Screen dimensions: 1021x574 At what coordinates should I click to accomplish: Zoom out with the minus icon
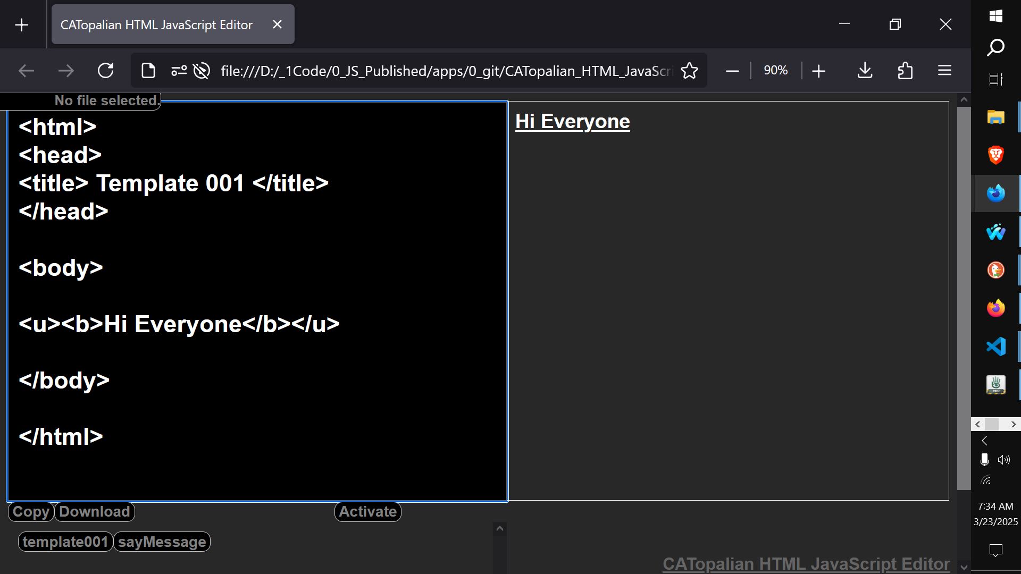732,71
